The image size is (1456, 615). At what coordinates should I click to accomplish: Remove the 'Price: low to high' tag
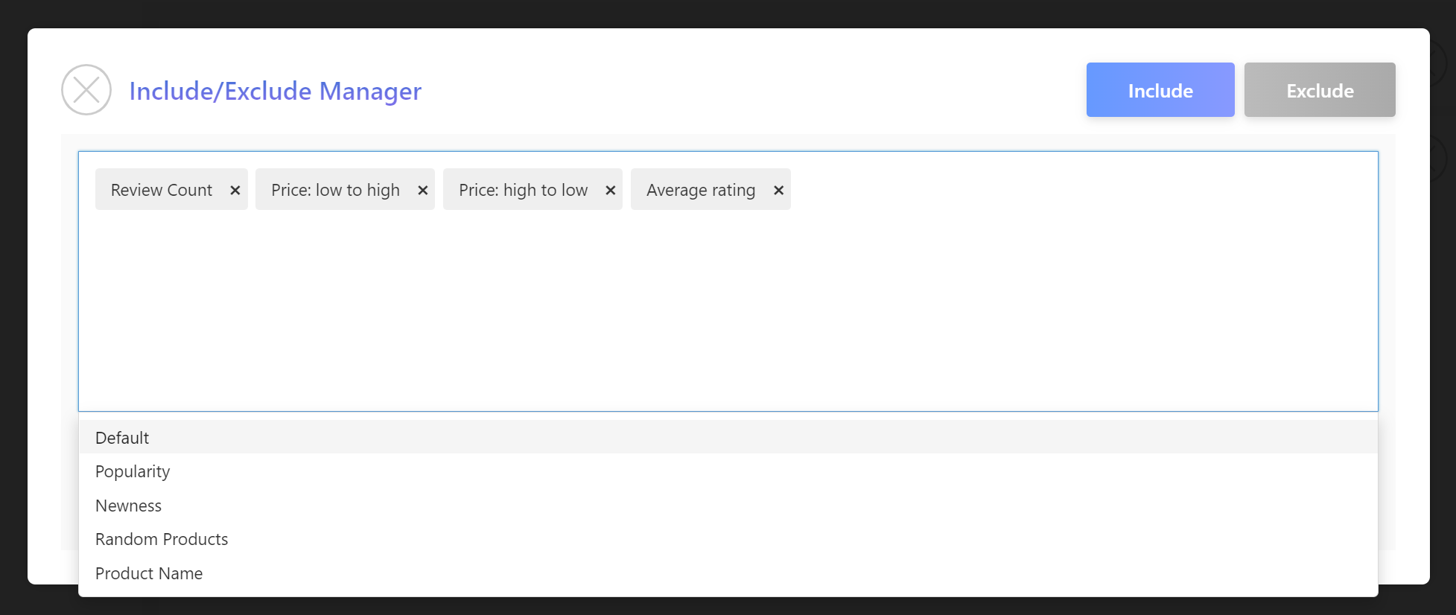click(422, 190)
